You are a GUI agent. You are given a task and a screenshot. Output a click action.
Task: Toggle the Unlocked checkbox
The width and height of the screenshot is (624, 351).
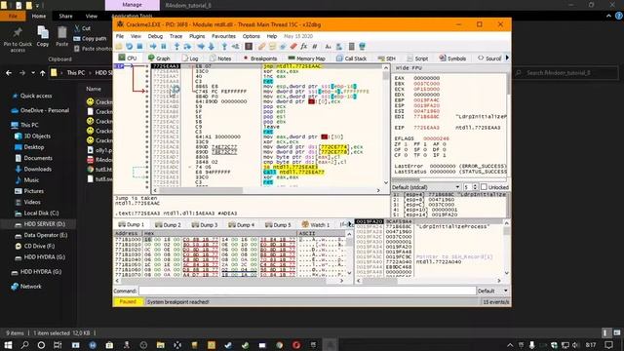(x=494, y=187)
